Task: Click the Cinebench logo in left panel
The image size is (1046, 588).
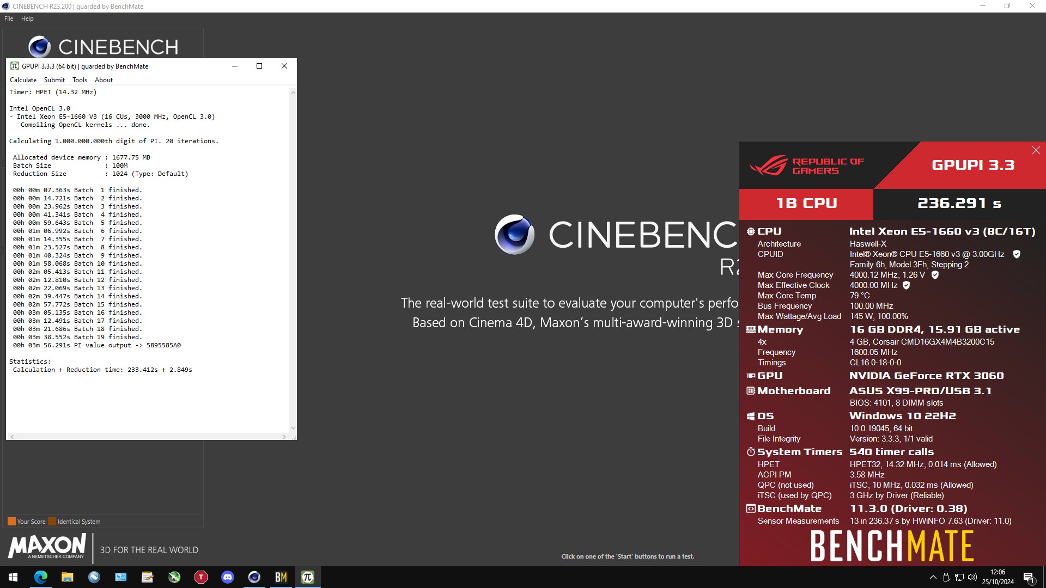Action: (104, 47)
